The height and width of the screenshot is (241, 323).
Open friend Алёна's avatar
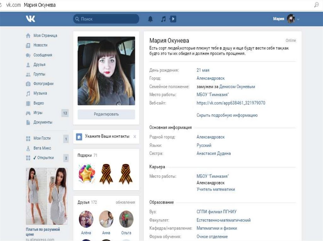86,219
